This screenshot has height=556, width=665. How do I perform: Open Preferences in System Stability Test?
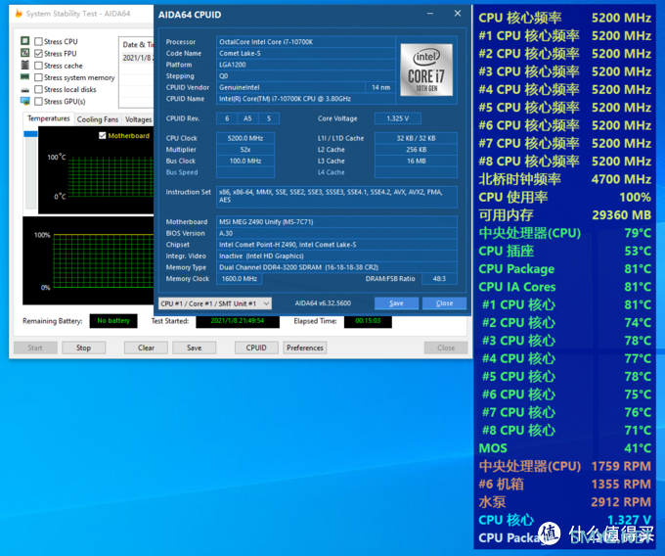coord(305,347)
